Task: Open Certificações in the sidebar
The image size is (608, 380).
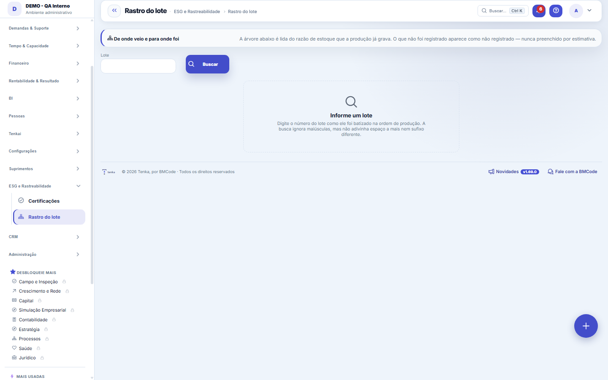Action: point(49,201)
